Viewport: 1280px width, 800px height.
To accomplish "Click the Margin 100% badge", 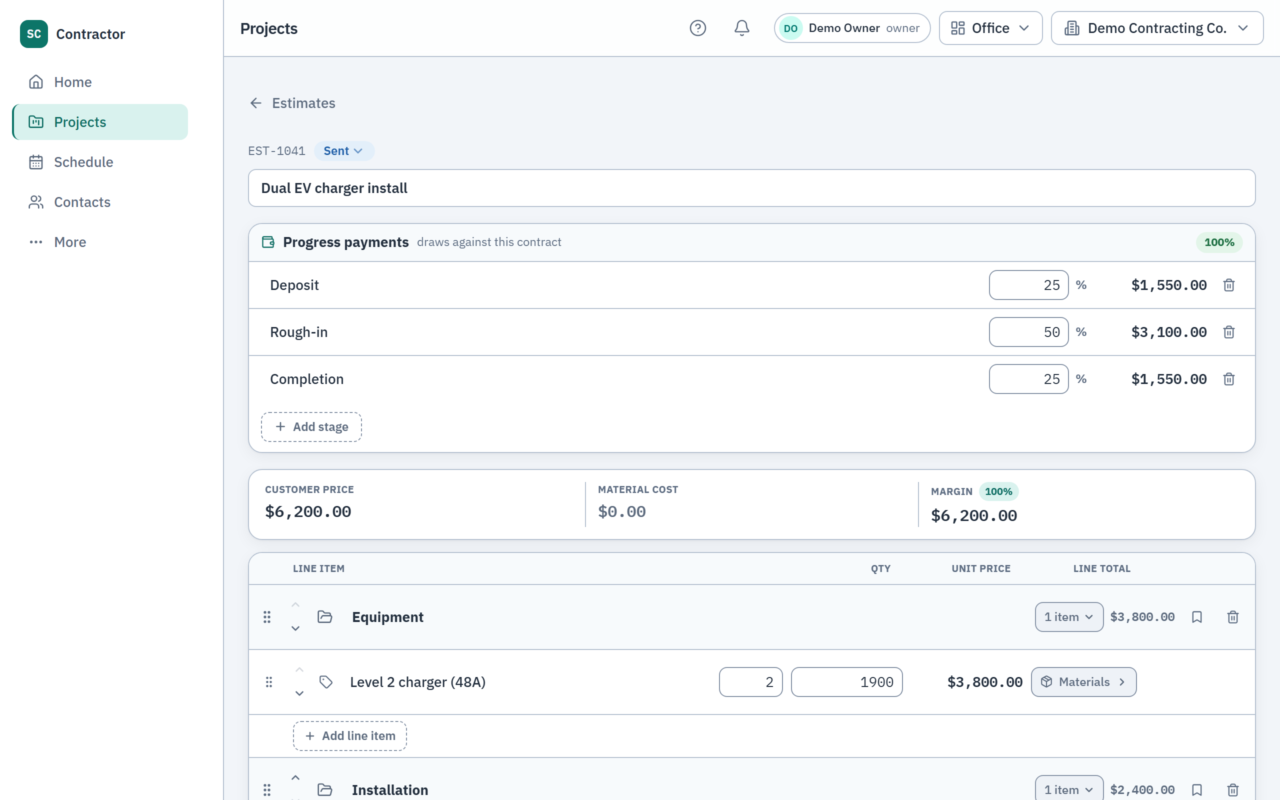I will point(998,491).
